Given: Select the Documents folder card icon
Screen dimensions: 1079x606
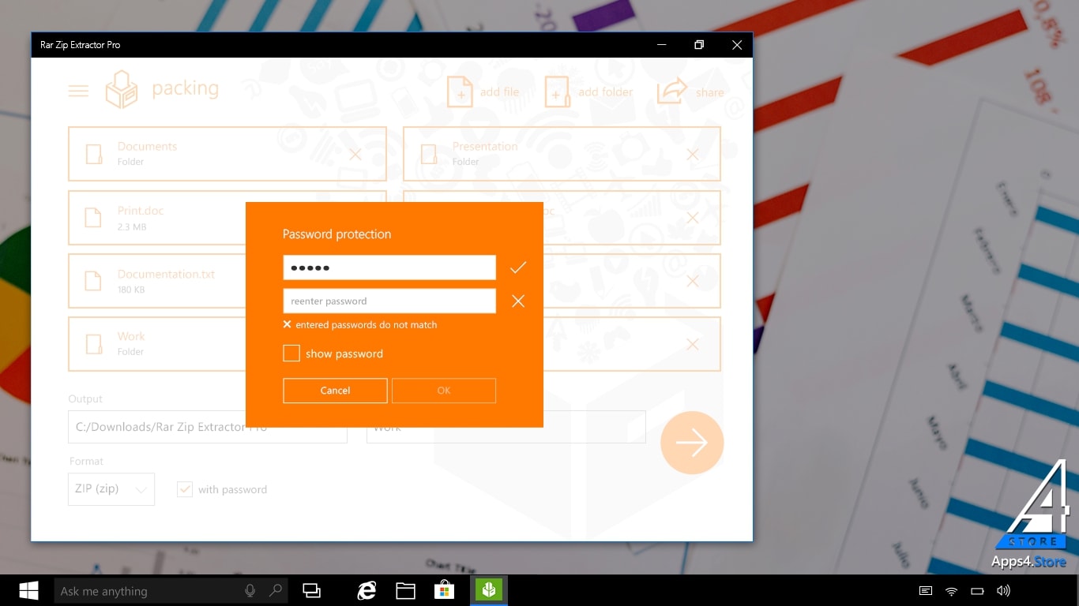Looking at the screenshot, I should (x=94, y=154).
